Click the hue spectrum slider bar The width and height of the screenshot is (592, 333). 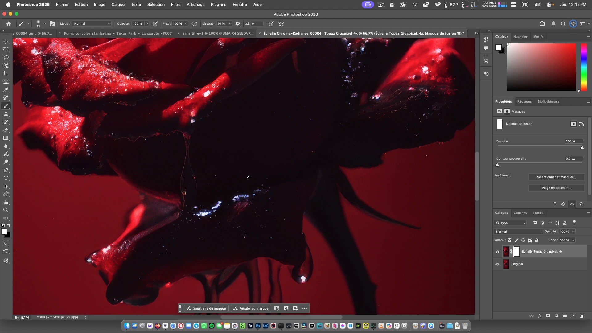(x=584, y=67)
